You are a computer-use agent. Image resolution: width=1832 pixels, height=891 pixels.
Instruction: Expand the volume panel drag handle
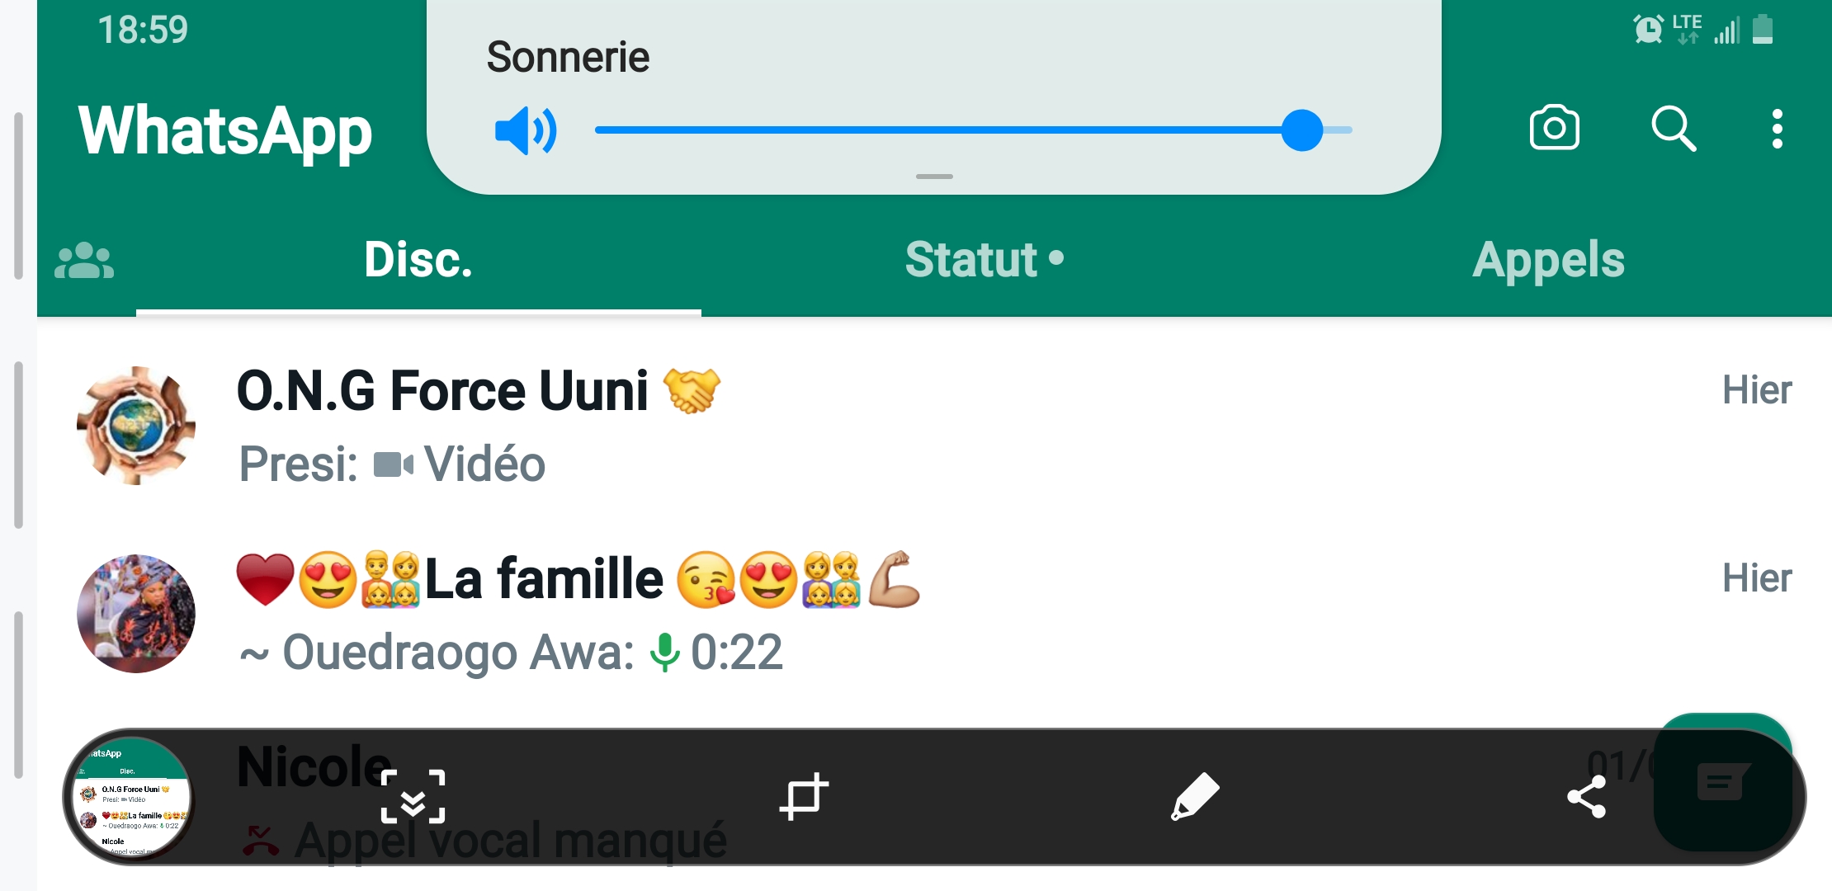point(934,177)
